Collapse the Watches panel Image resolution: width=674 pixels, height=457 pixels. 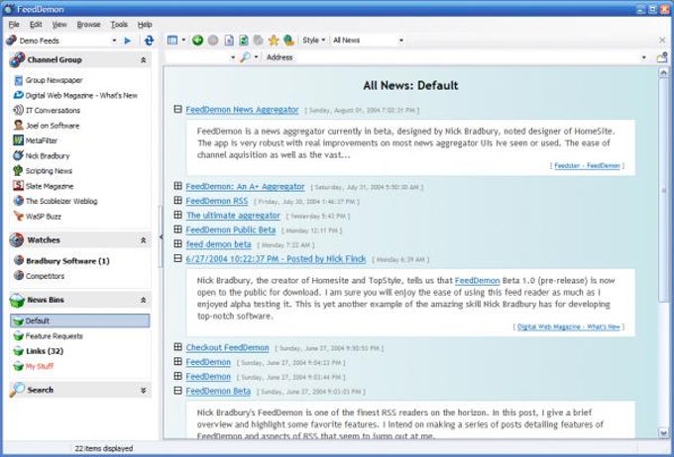pyautogui.click(x=143, y=240)
